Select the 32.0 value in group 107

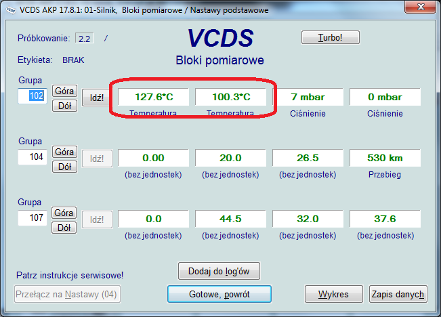[308, 219]
